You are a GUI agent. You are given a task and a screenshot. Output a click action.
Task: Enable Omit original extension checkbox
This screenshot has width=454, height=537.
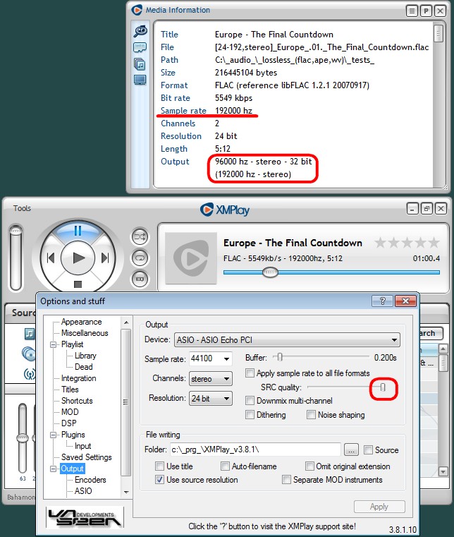[x=309, y=466]
